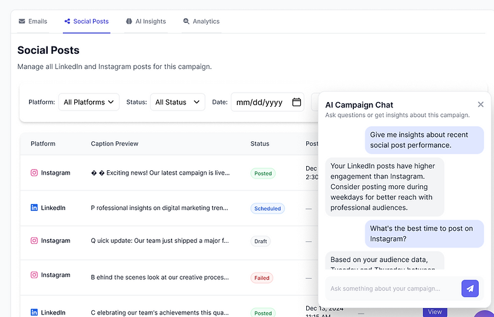Select the 'Behind the scenes' caption preview
The image size is (494, 317).
159,278
